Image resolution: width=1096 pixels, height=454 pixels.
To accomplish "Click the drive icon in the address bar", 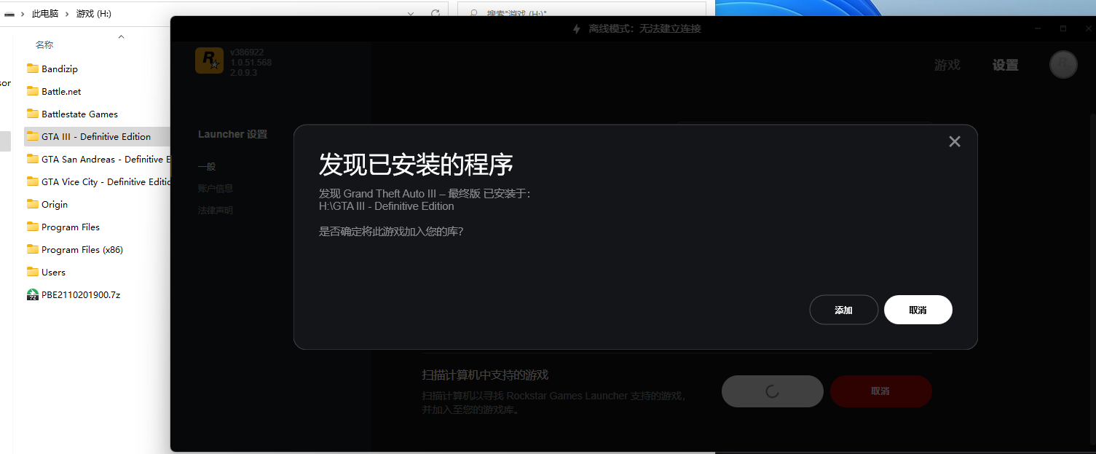I will click(x=9, y=14).
